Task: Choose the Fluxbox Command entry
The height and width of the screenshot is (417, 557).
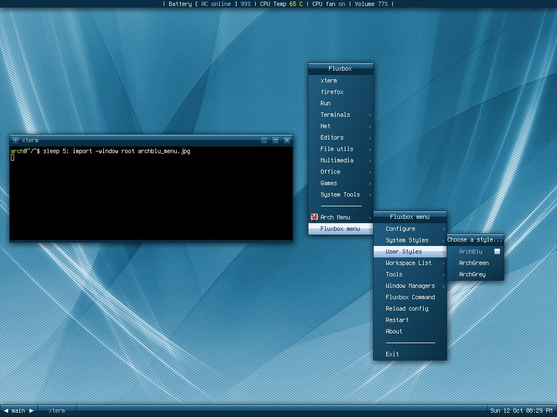Action: (x=410, y=297)
